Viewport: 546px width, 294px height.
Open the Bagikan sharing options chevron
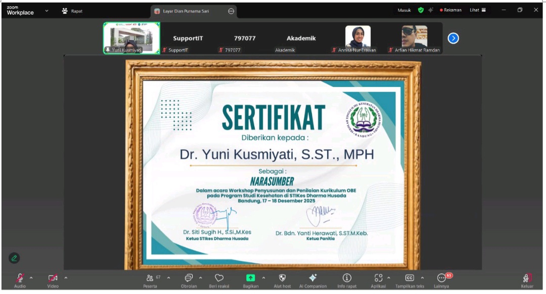[263, 278]
